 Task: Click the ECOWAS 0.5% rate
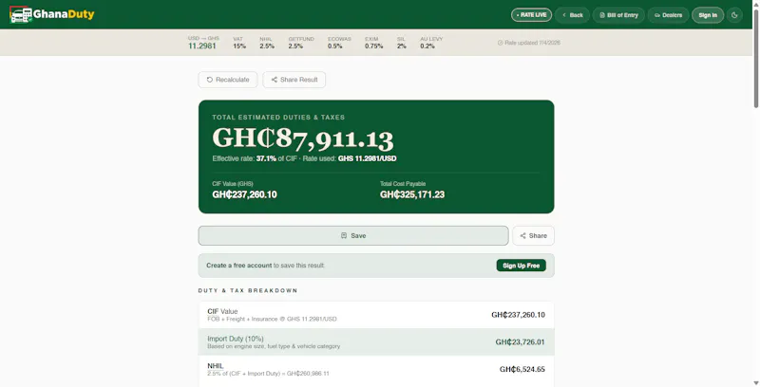click(339, 43)
